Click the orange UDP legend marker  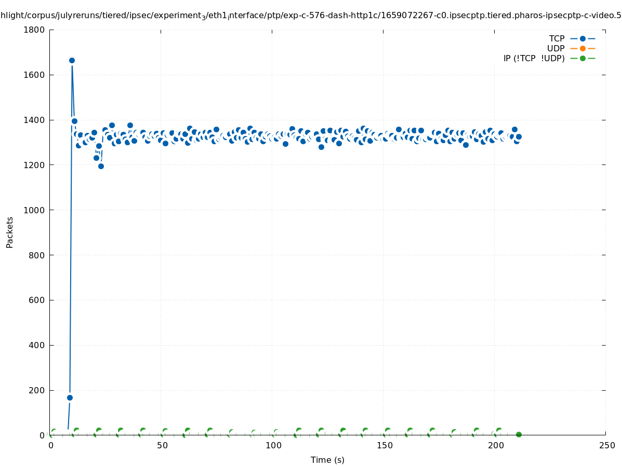coord(583,48)
